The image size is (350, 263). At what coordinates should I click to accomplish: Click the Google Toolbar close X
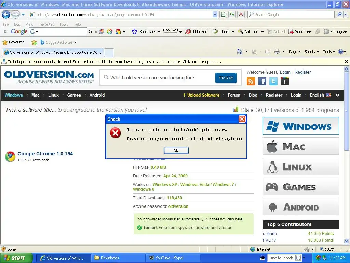click(5, 32)
